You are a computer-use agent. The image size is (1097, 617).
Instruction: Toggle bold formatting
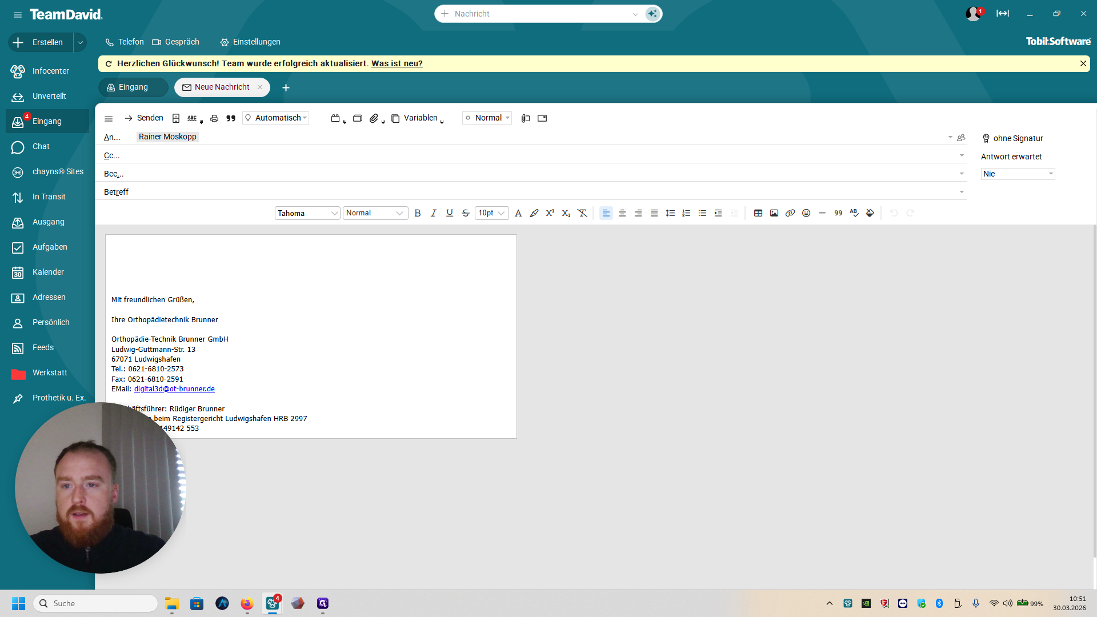[418, 213]
